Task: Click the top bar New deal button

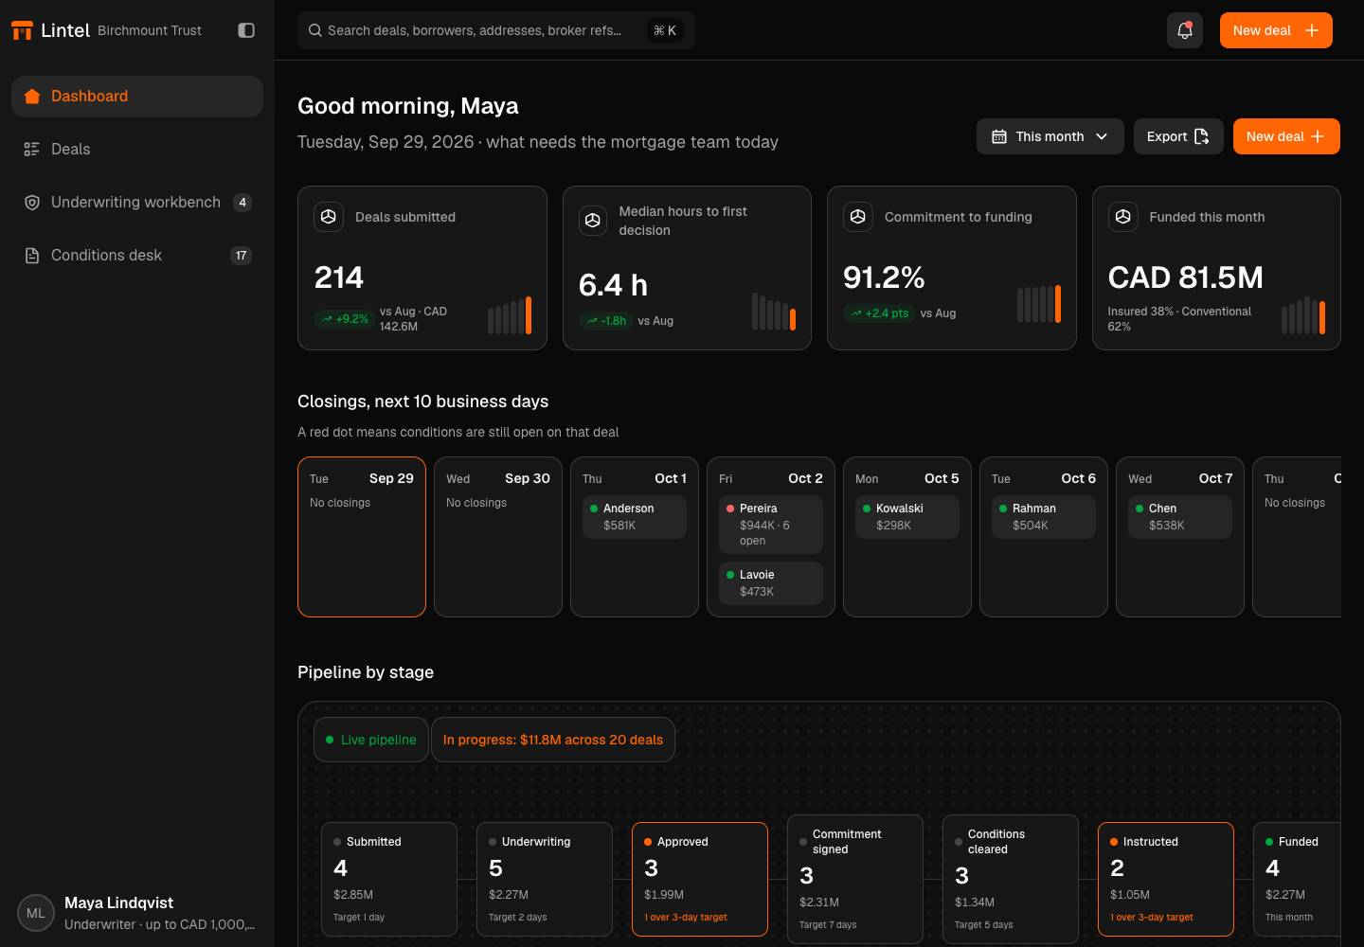Action: coord(1276,30)
